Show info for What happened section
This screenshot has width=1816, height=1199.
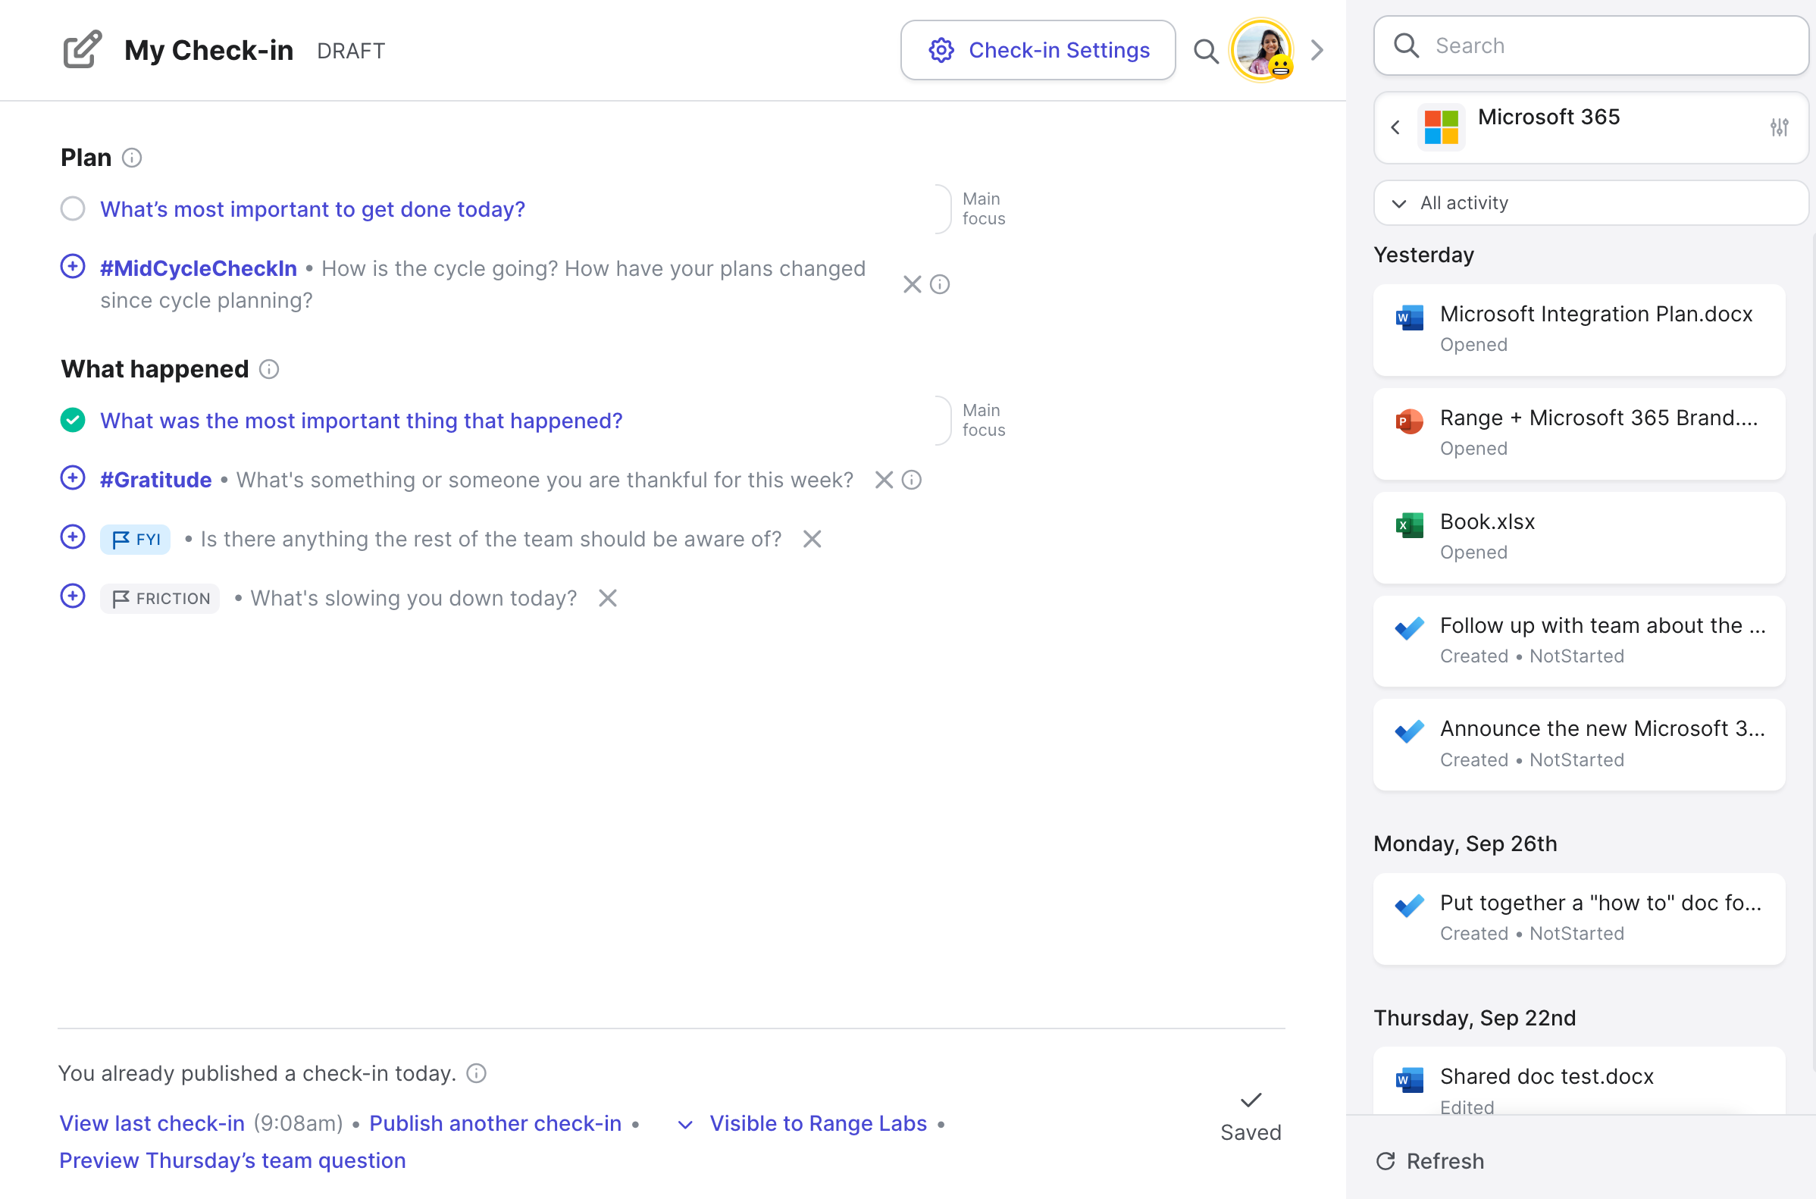(x=269, y=369)
